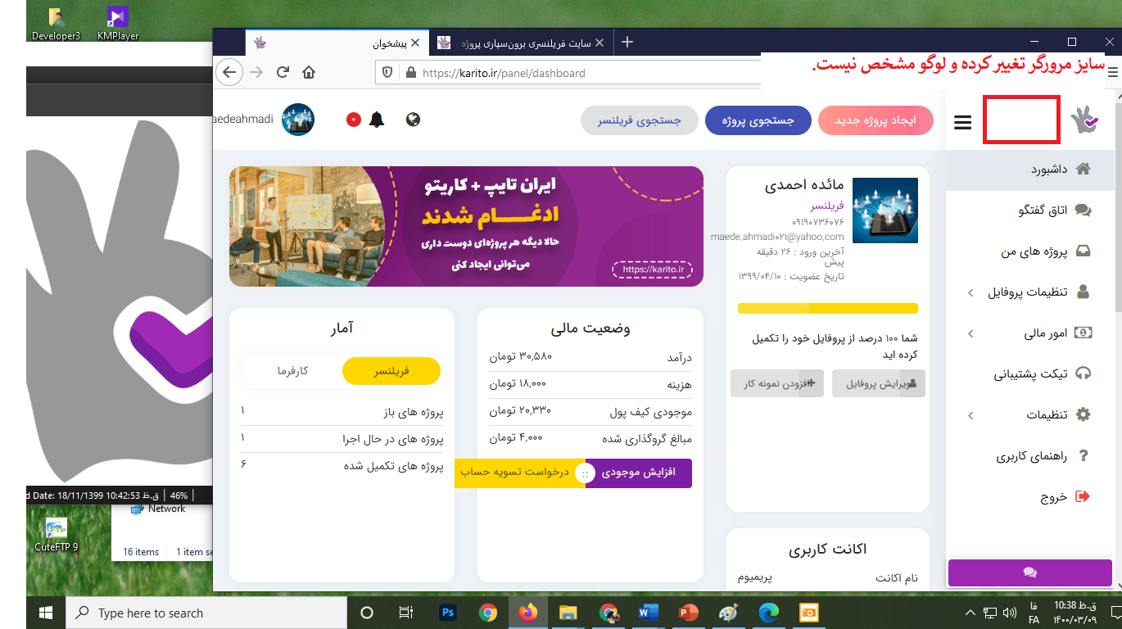Open راهنمای کاربری user guide
Image resolution: width=1122 pixels, height=629 pixels.
1030,456
